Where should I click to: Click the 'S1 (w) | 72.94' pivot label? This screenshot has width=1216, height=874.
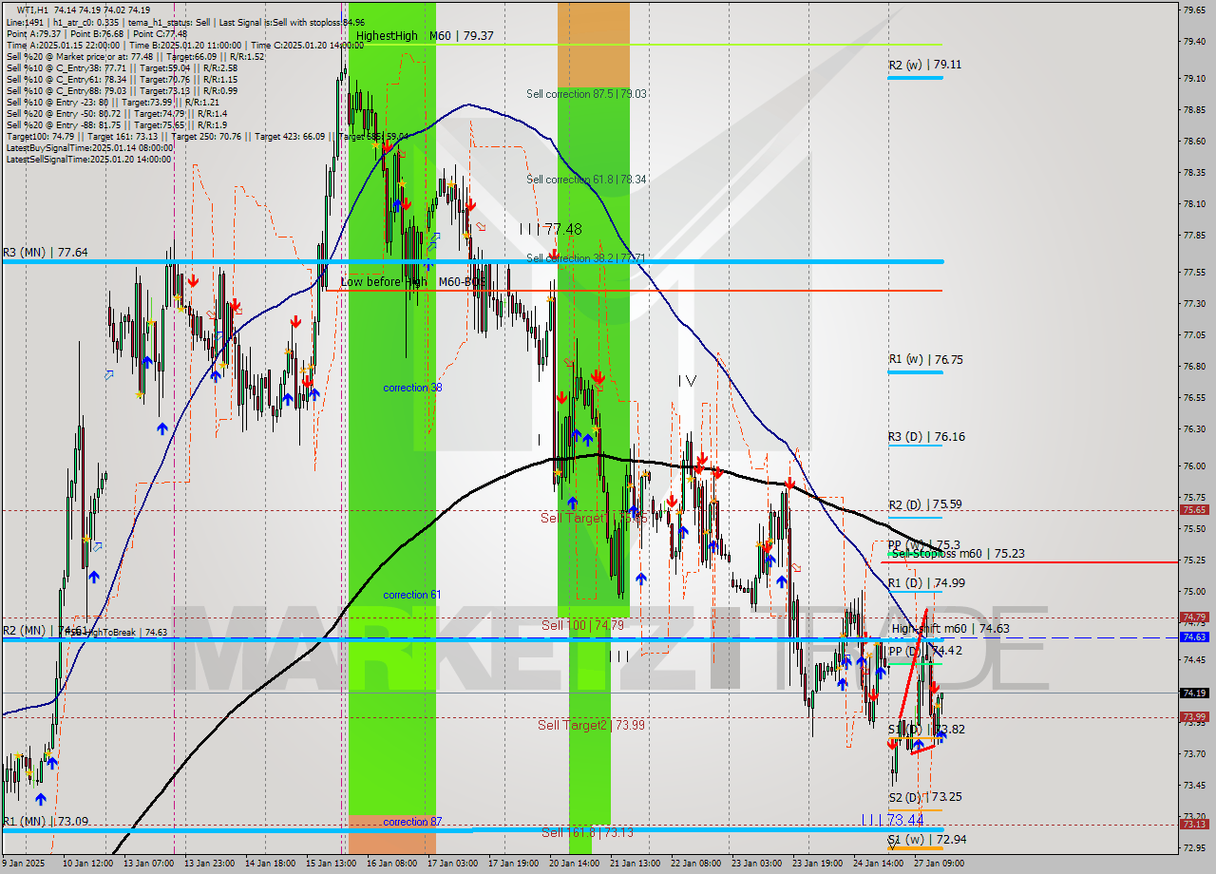[926, 840]
